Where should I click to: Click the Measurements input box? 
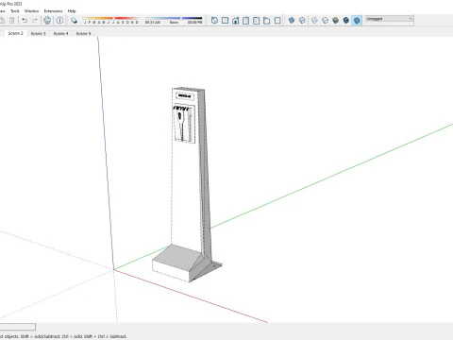click(17, 327)
